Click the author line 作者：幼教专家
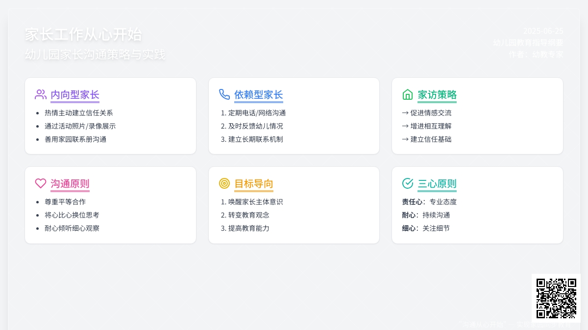 click(536, 54)
